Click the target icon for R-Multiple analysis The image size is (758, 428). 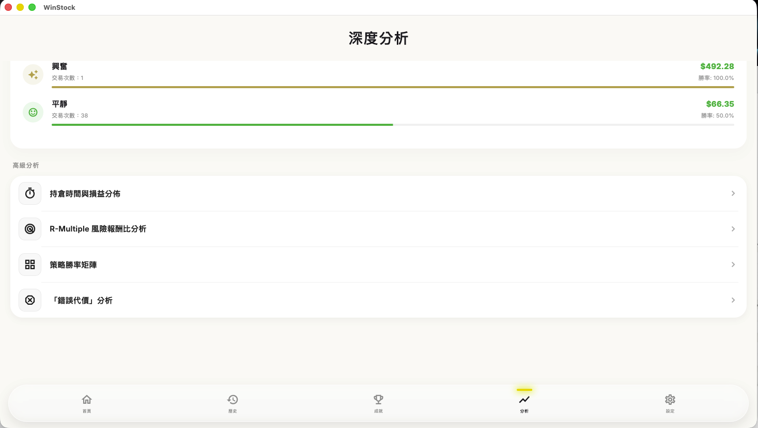click(x=30, y=229)
